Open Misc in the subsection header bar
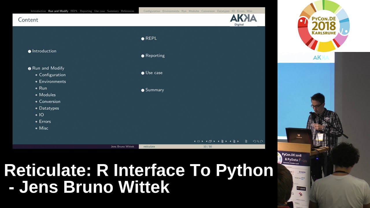Screen dimensions: 370x208 coord(249,11)
